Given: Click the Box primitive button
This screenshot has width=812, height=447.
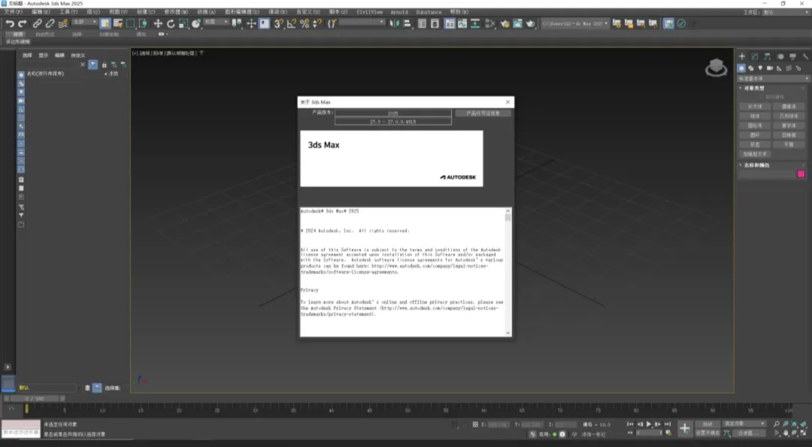Looking at the screenshot, I should click(755, 107).
